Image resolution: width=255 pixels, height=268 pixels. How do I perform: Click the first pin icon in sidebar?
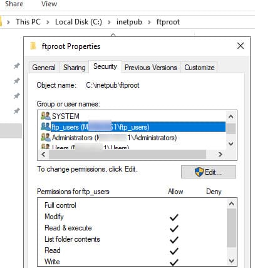(17, 66)
